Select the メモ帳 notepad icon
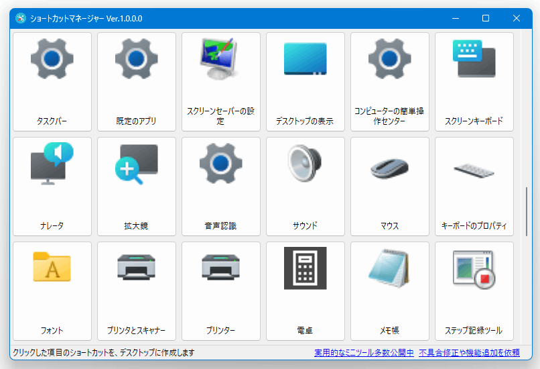This screenshot has height=369, width=540. tap(390, 268)
